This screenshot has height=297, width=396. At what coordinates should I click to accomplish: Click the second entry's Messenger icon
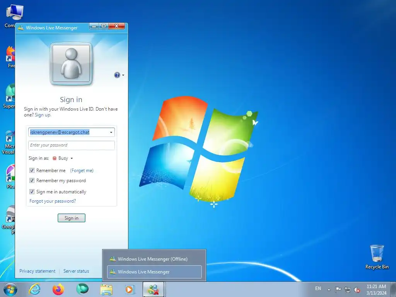(x=113, y=272)
